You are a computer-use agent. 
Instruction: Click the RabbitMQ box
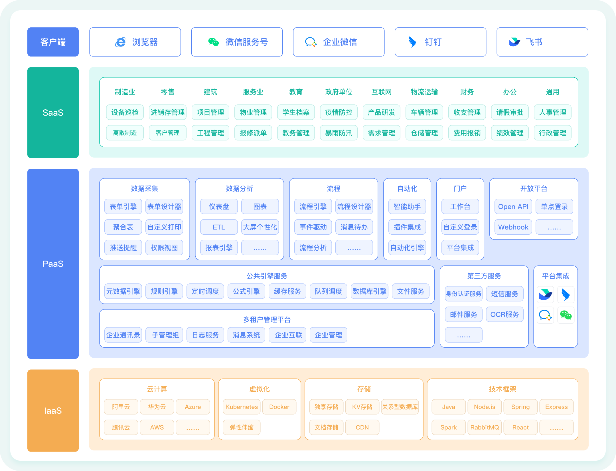(x=485, y=427)
